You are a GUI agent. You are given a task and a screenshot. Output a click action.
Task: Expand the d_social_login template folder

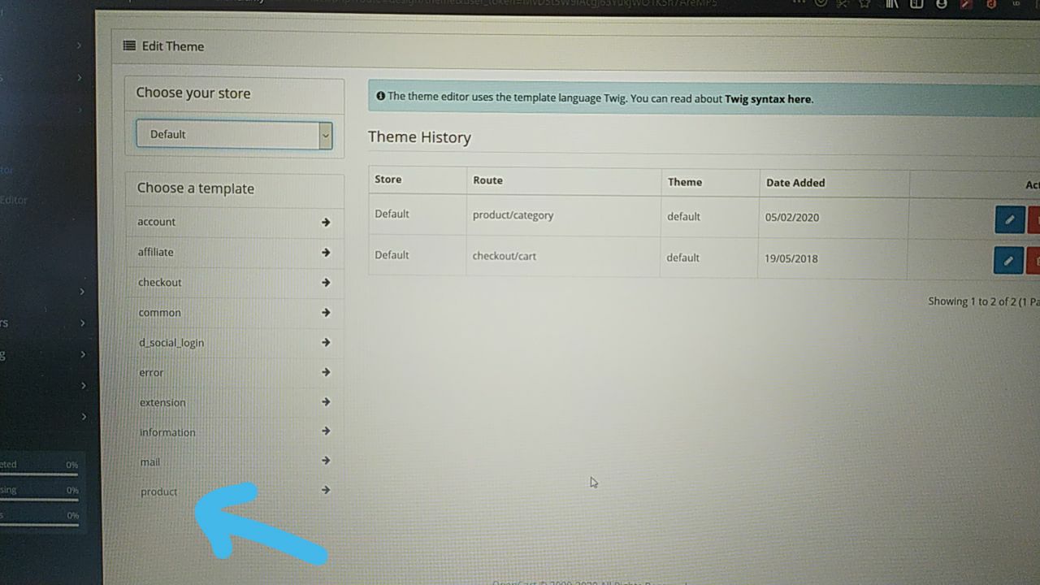(x=235, y=342)
